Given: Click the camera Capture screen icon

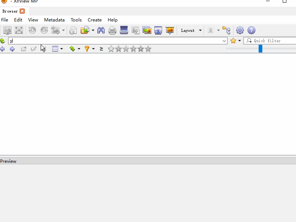Looking at the screenshot, I should click(x=158, y=30).
